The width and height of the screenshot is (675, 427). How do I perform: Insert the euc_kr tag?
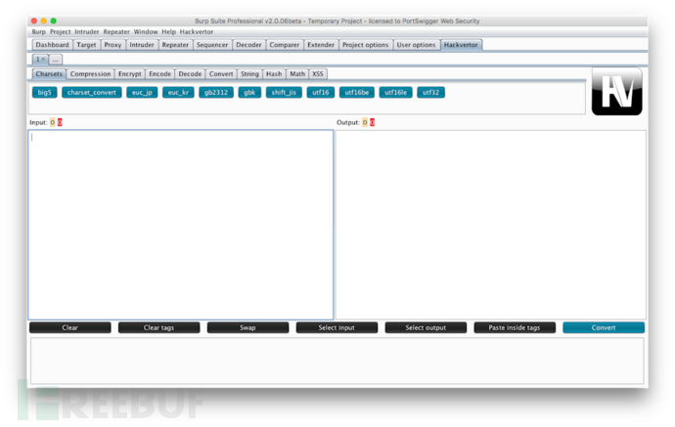178,93
